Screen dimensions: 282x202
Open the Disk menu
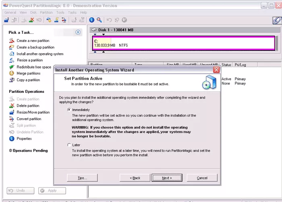[x=33, y=12]
